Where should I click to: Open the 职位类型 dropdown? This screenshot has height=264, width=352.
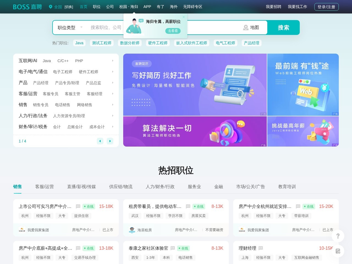click(x=70, y=28)
